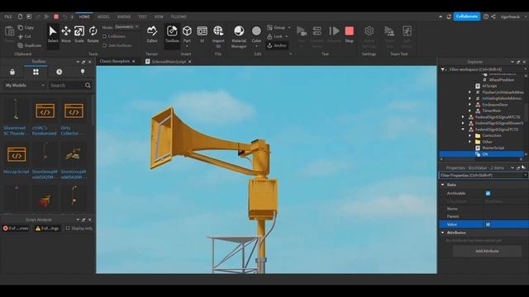Click the Stop test button
The height and width of the screenshot is (297, 529).
tap(349, 35)
